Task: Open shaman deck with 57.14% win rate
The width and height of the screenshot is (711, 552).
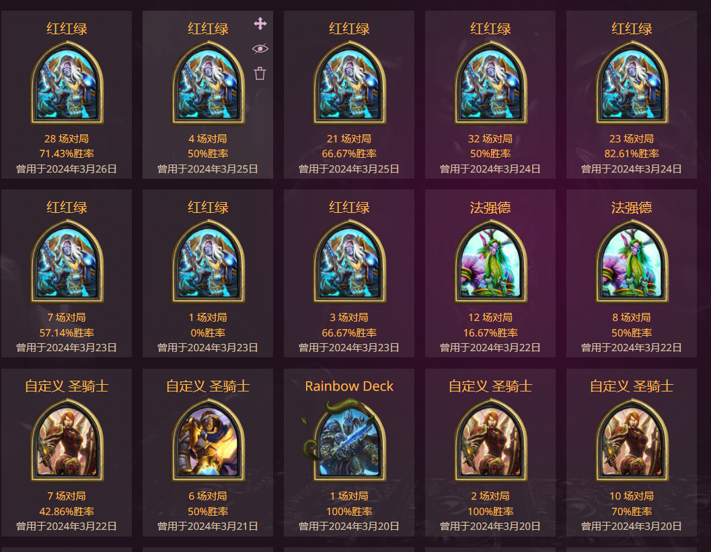Action: pos(67,273)
